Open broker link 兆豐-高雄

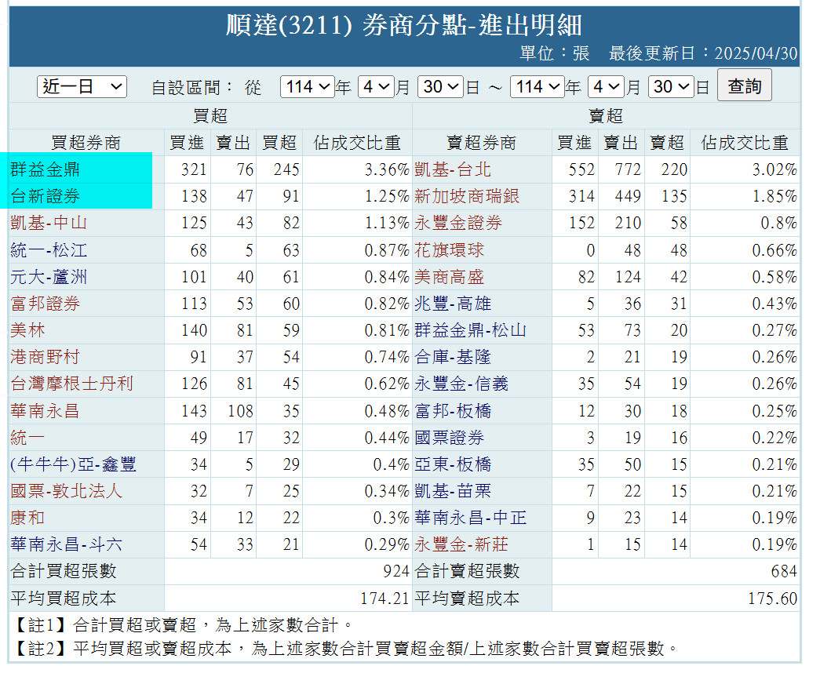click(453, 304)
